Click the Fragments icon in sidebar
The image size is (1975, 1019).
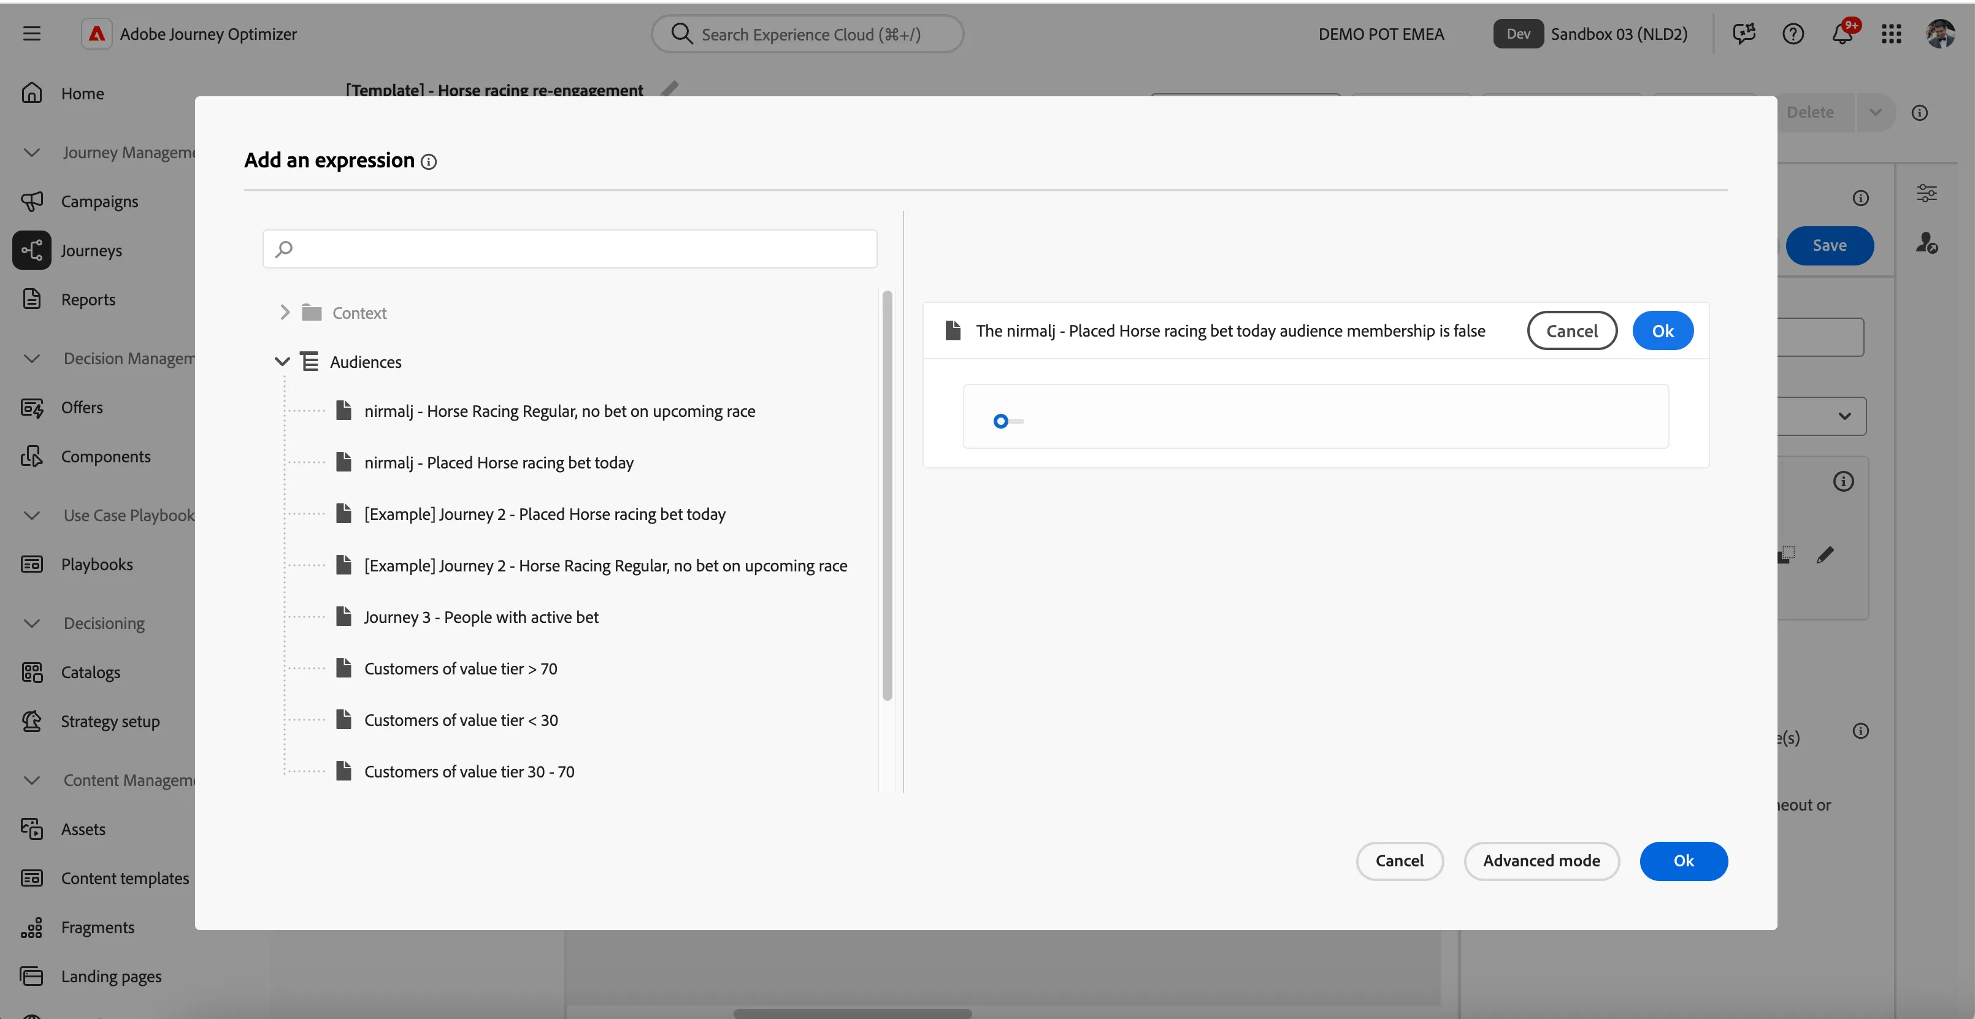pyautogui.click(x=31, y=927)
